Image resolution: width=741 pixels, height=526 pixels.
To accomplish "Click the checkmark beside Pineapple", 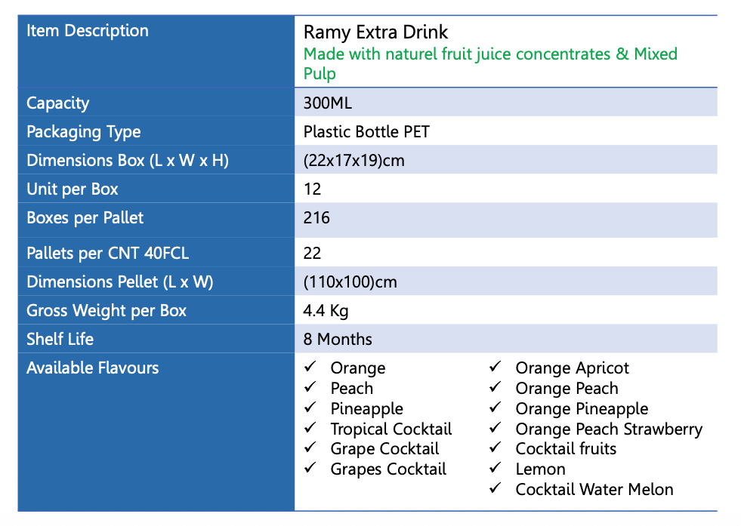I will pyautogui.click(x=310, y=408).
